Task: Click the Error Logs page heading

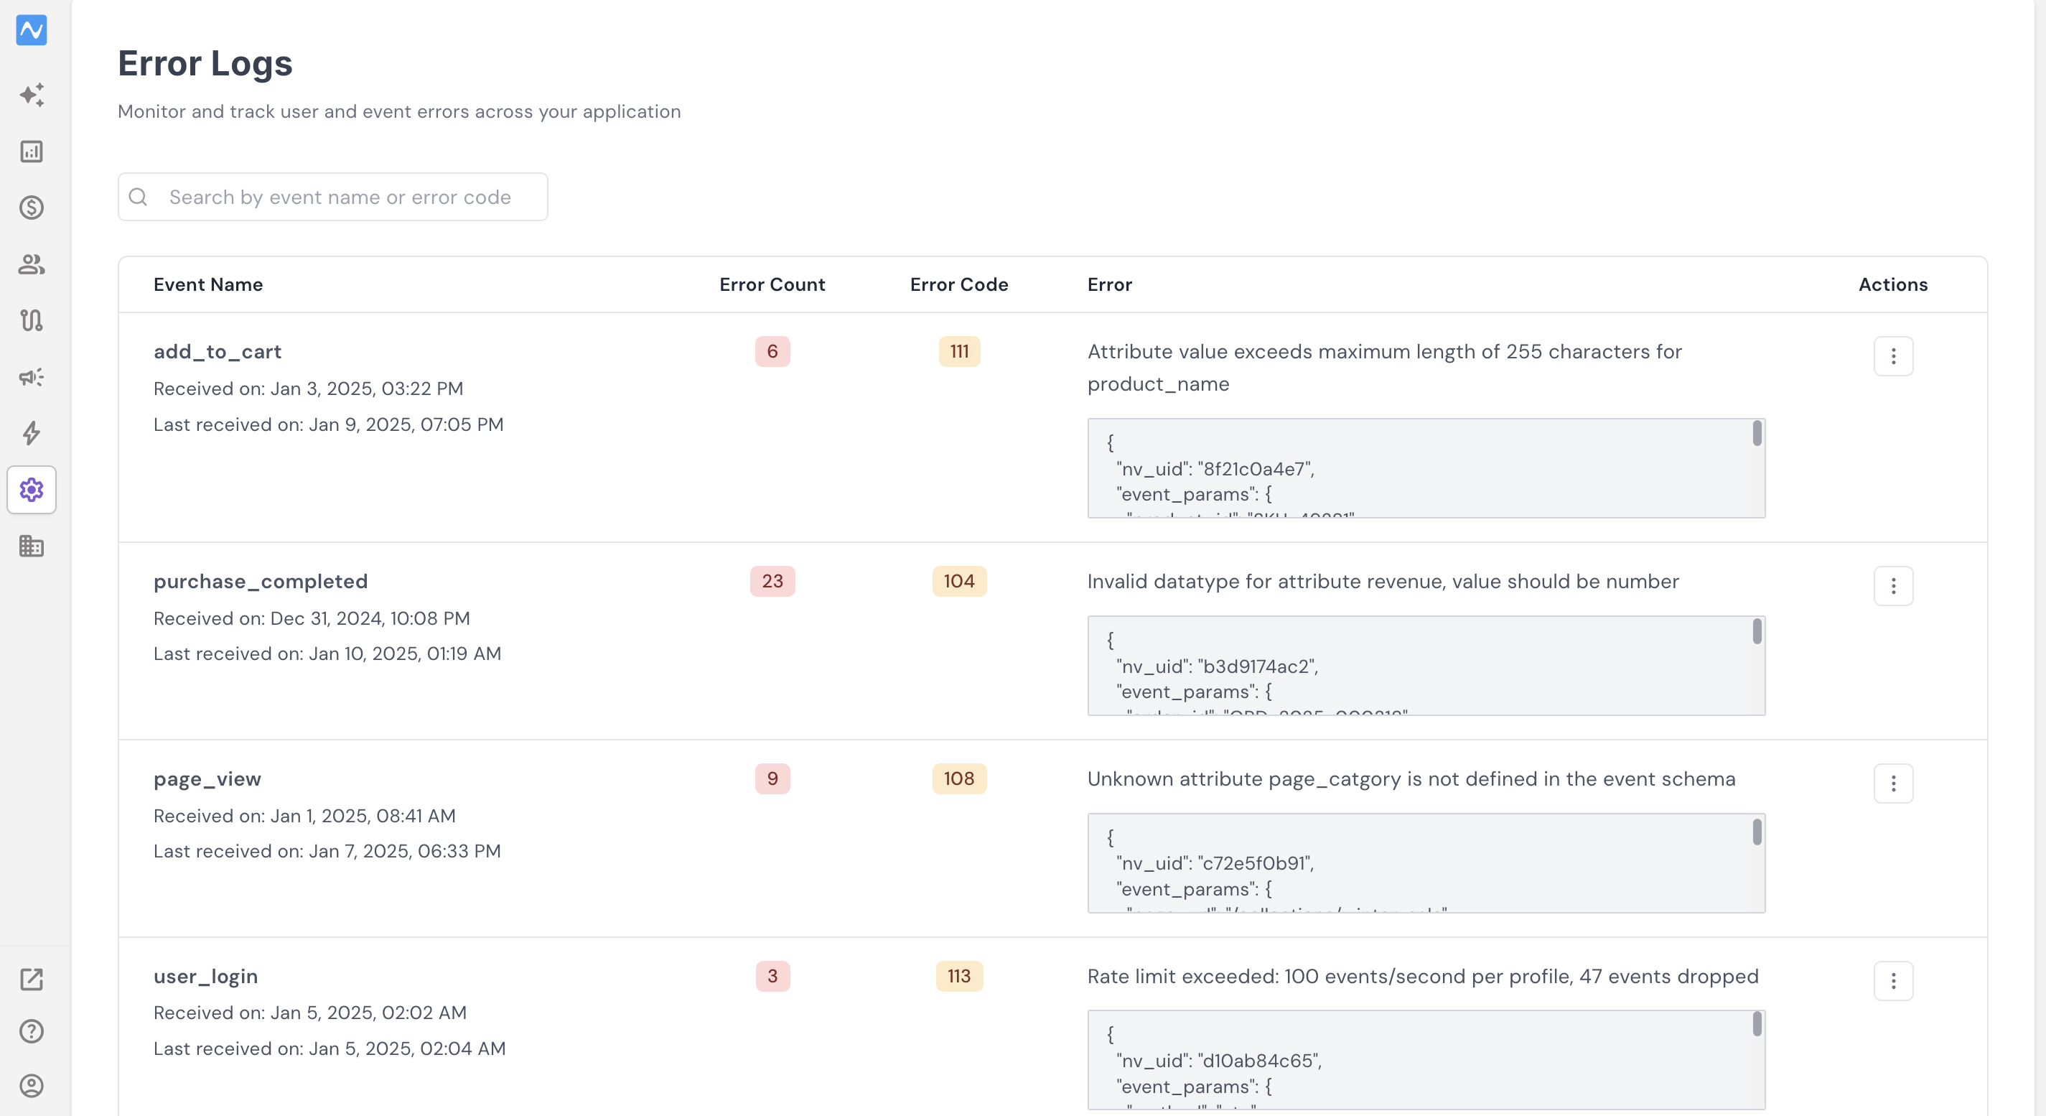Action: click(x=205, y=63)
